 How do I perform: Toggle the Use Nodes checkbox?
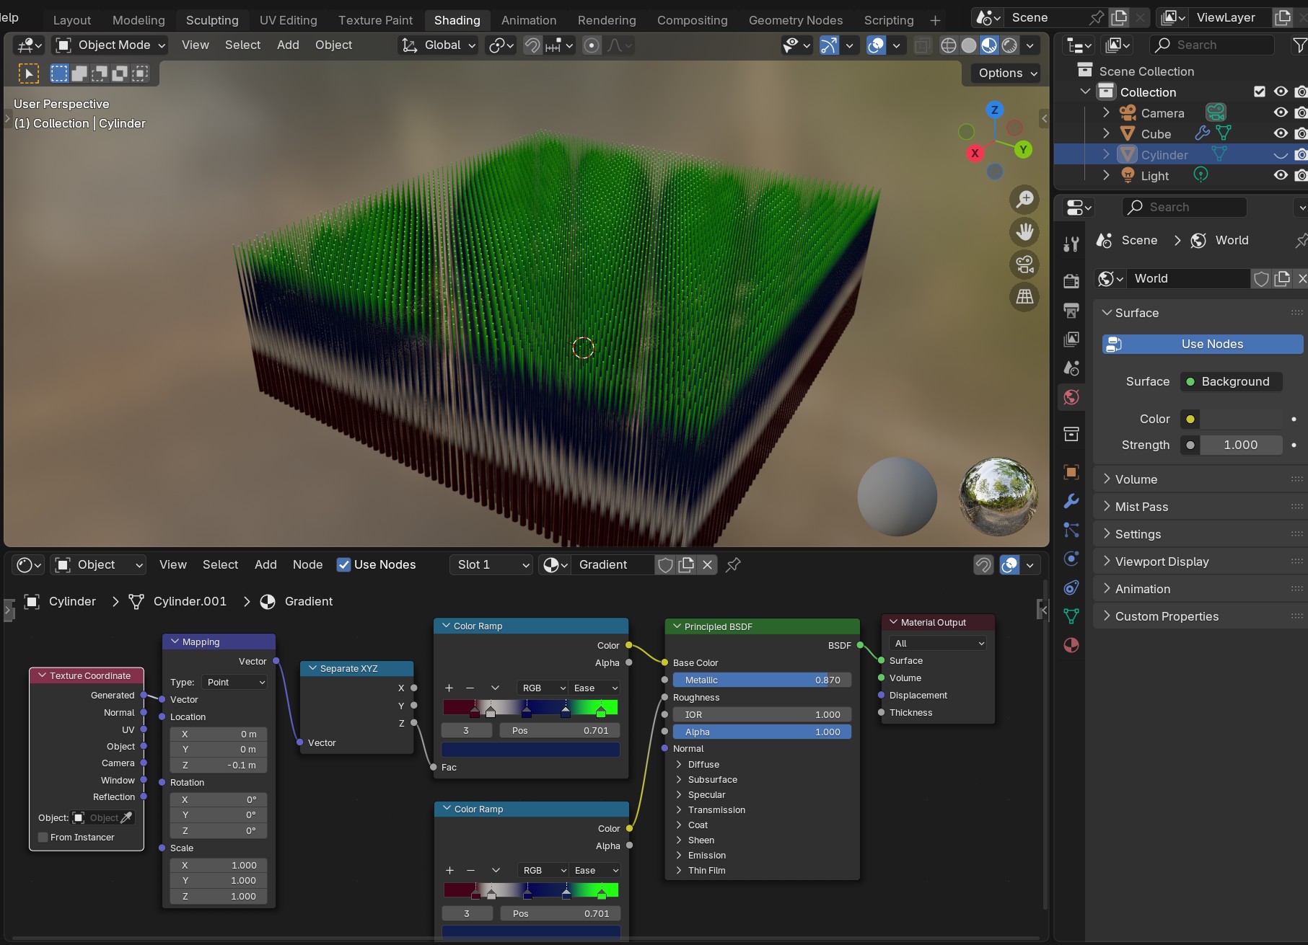pyautogui.click(x=344, y=565)
